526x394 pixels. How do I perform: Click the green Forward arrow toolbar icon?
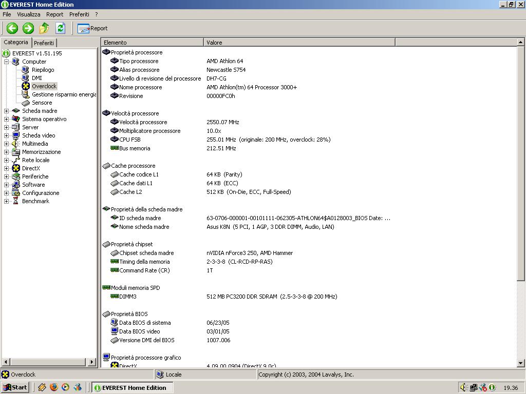click(x=28, y=28)
